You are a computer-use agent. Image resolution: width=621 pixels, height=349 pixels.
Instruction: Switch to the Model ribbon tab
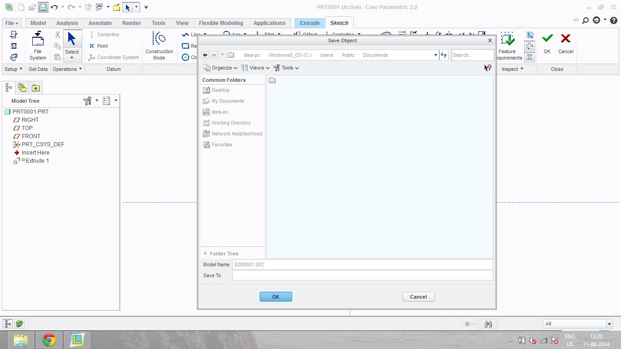[x=38, y=23]
